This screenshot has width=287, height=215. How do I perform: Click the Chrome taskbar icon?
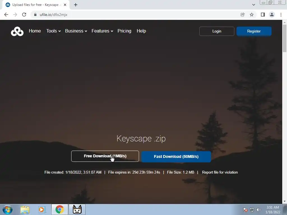(59, 209)
